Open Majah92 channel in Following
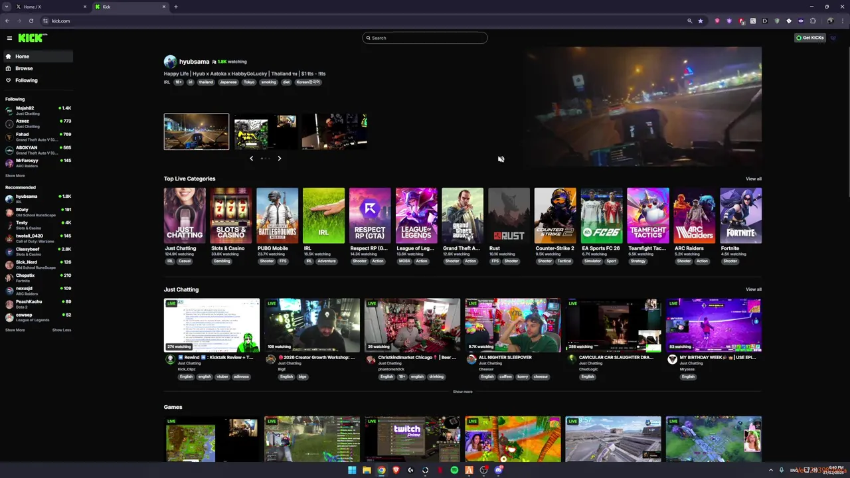850x478 pixels. point(38,110)
